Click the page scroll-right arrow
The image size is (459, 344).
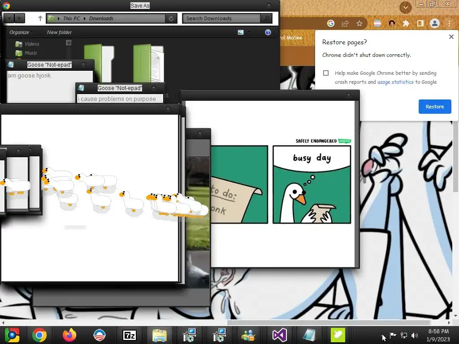(x=449, y=322)
